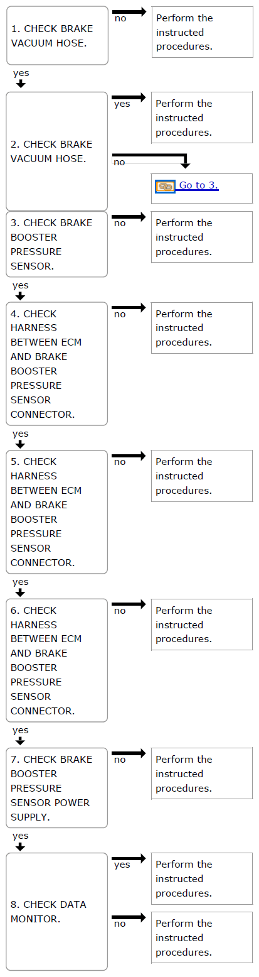Click the no arrow beside step 8
Viewport: 259px width, 977px height.
point(129,917)
